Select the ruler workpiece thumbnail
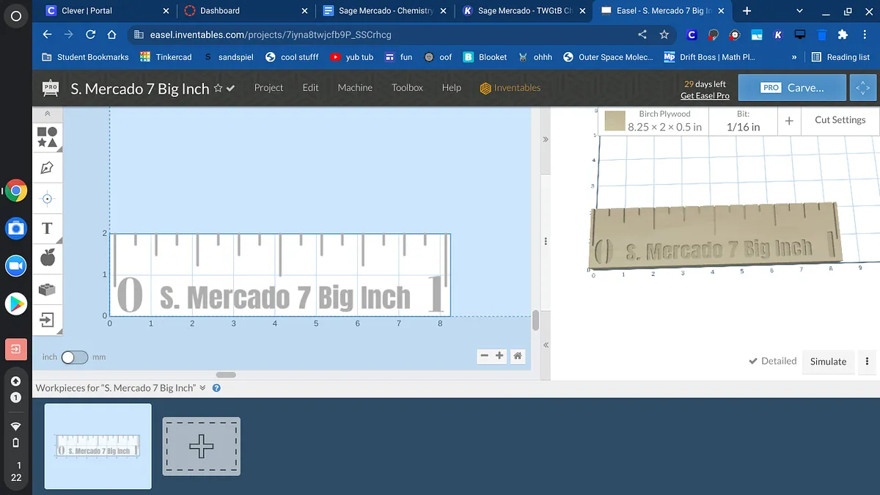 (x=98, y=446)
